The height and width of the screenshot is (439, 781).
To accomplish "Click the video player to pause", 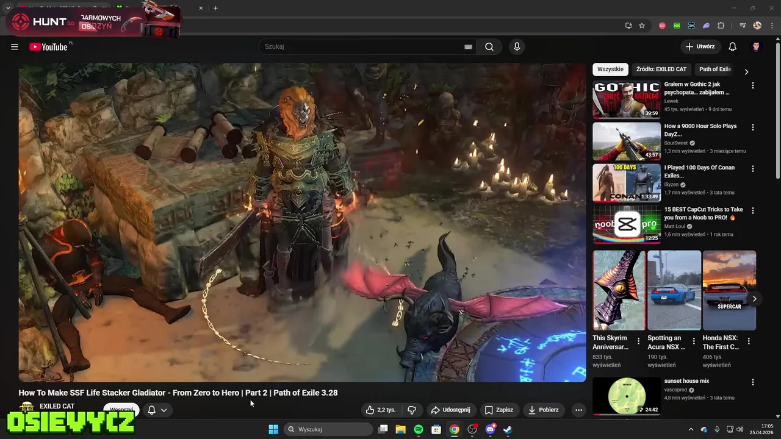I will click(302, 223).
